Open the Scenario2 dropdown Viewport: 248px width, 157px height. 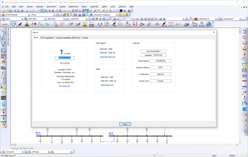point(22,152)
